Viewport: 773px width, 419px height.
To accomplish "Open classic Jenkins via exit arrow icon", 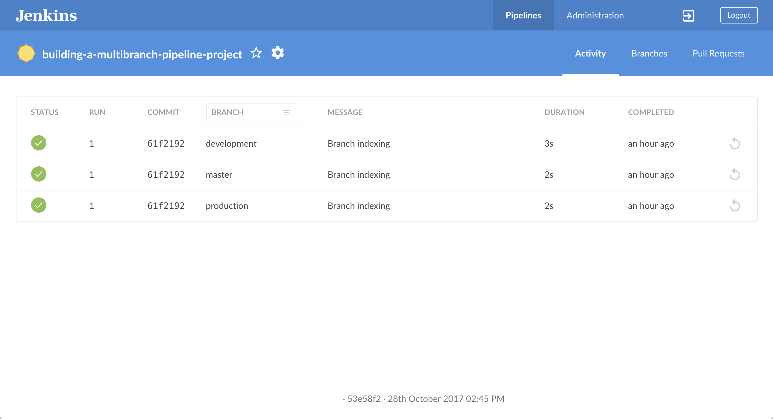I will tap(688, 16).
